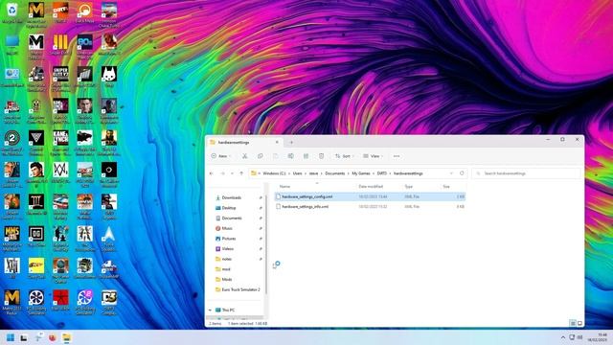Open Pictures in the navigation pane
Viewport: 613px width, 345px height.
tap(229, 239)
